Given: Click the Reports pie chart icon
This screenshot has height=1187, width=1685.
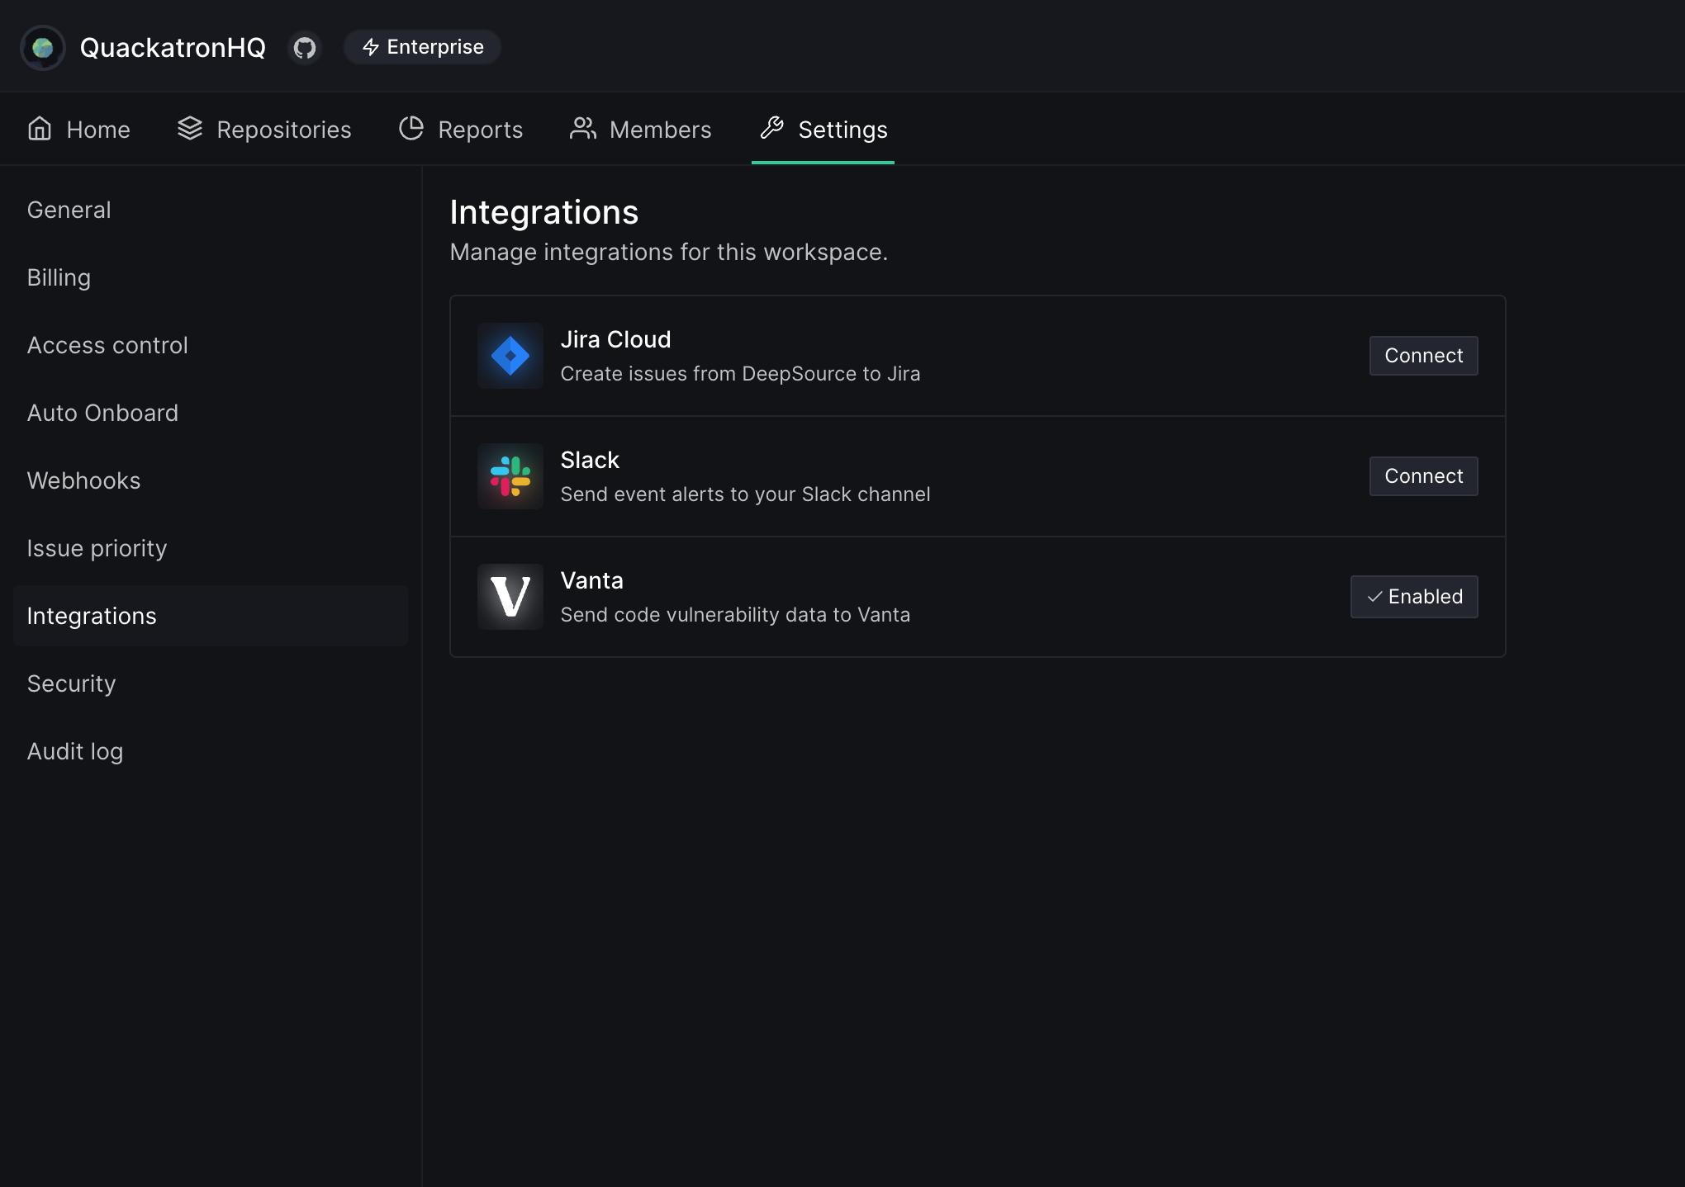Looking at the screenshot, I should pos(411,129).
